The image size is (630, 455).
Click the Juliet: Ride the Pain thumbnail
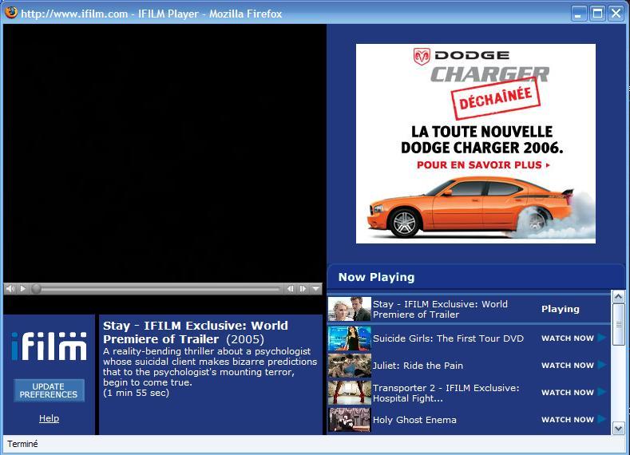(349, 365)
